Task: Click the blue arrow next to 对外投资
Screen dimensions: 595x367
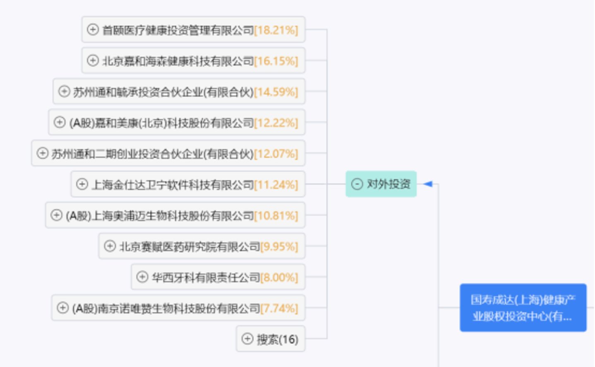Action: pyautogui.click(x=428, y=184)
